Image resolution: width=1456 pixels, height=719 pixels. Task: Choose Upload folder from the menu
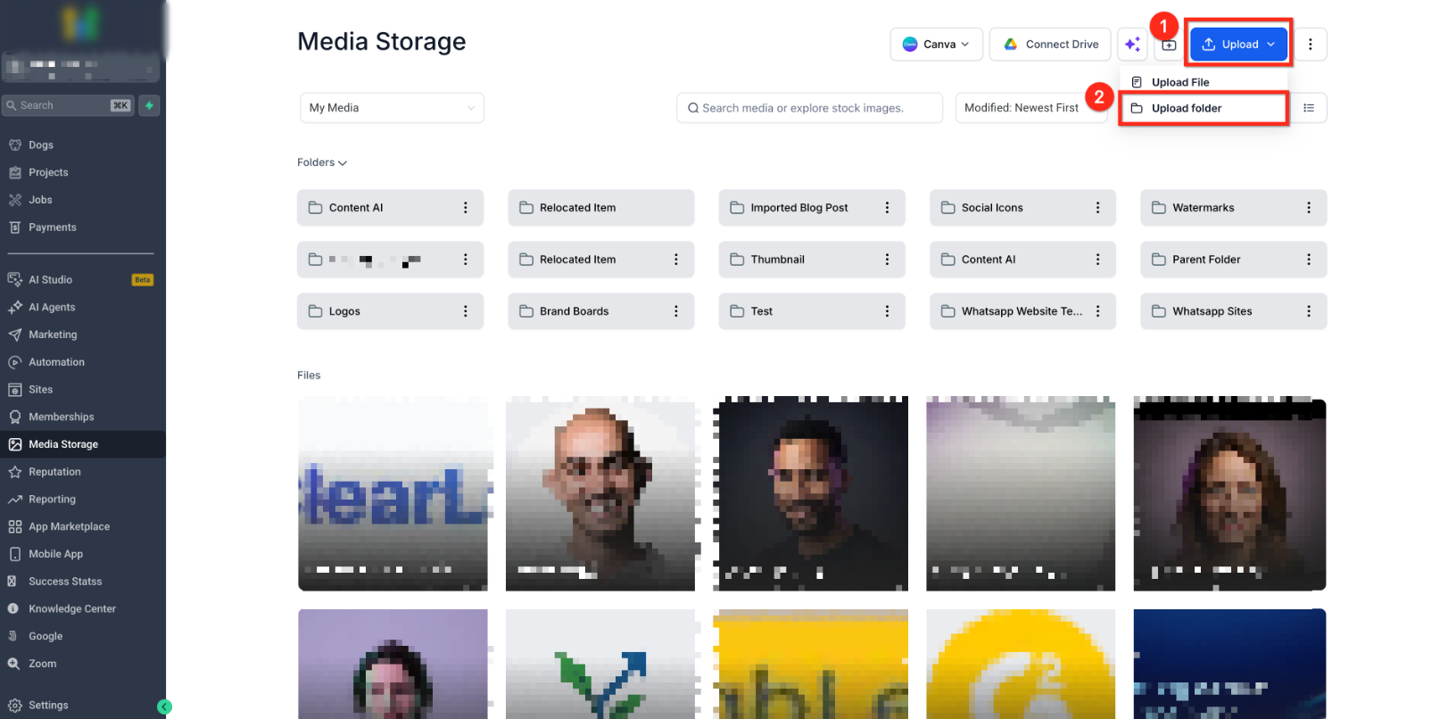coord(1204,108)
